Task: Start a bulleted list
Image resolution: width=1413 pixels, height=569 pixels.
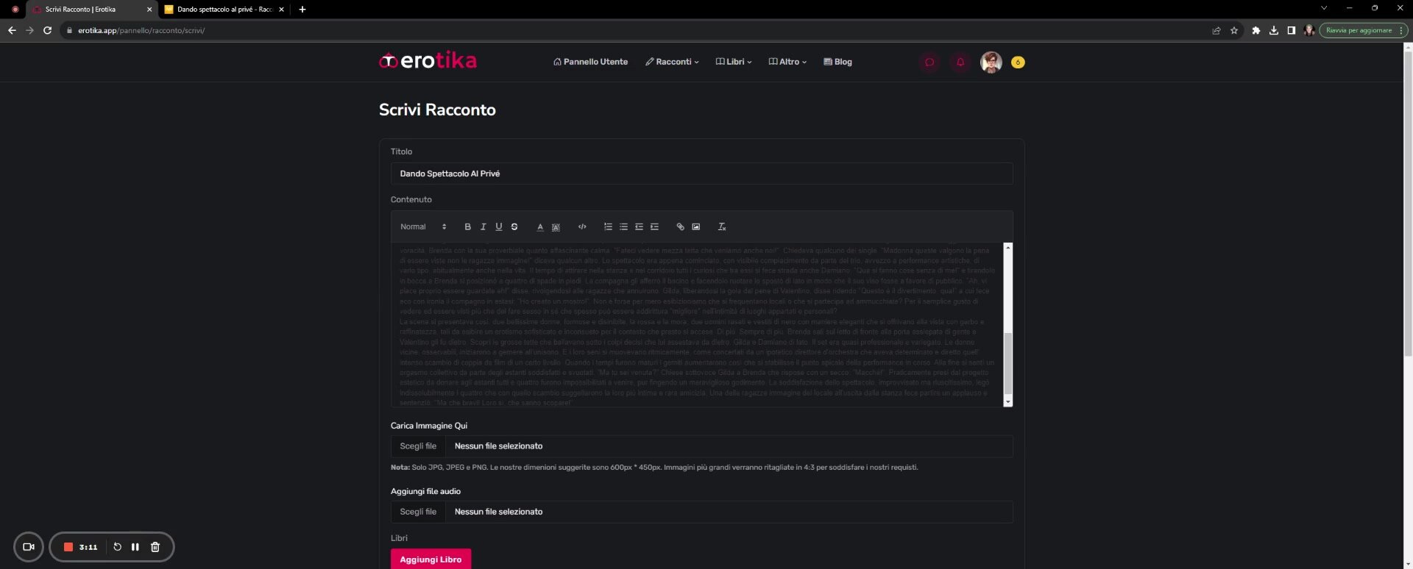Action: coord(623,227)
